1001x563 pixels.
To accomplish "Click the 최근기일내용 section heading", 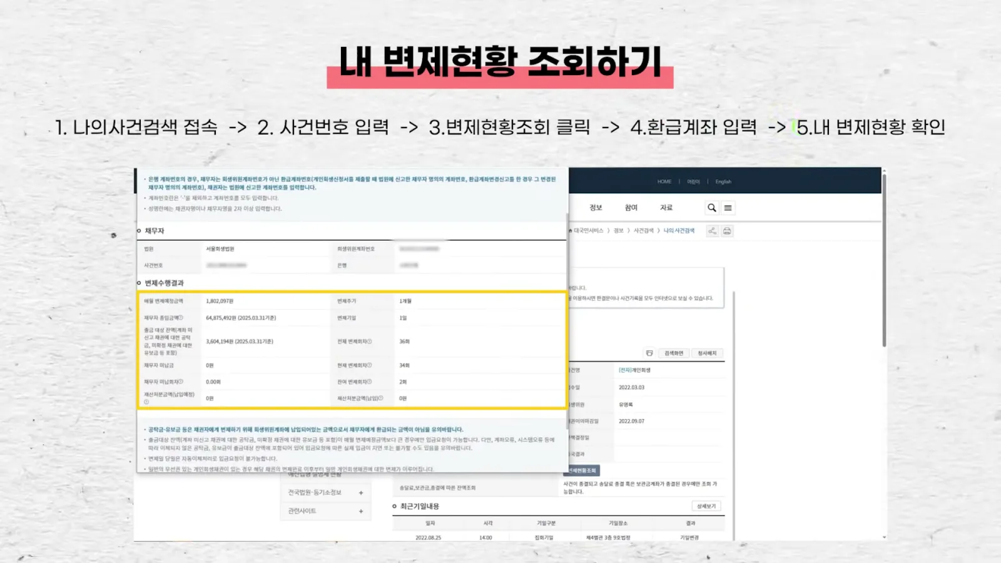I will coord(419,506).
